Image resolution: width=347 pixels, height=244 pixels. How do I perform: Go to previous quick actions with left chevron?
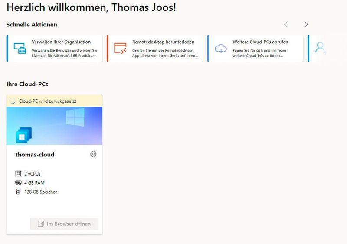tap(286, 24)
